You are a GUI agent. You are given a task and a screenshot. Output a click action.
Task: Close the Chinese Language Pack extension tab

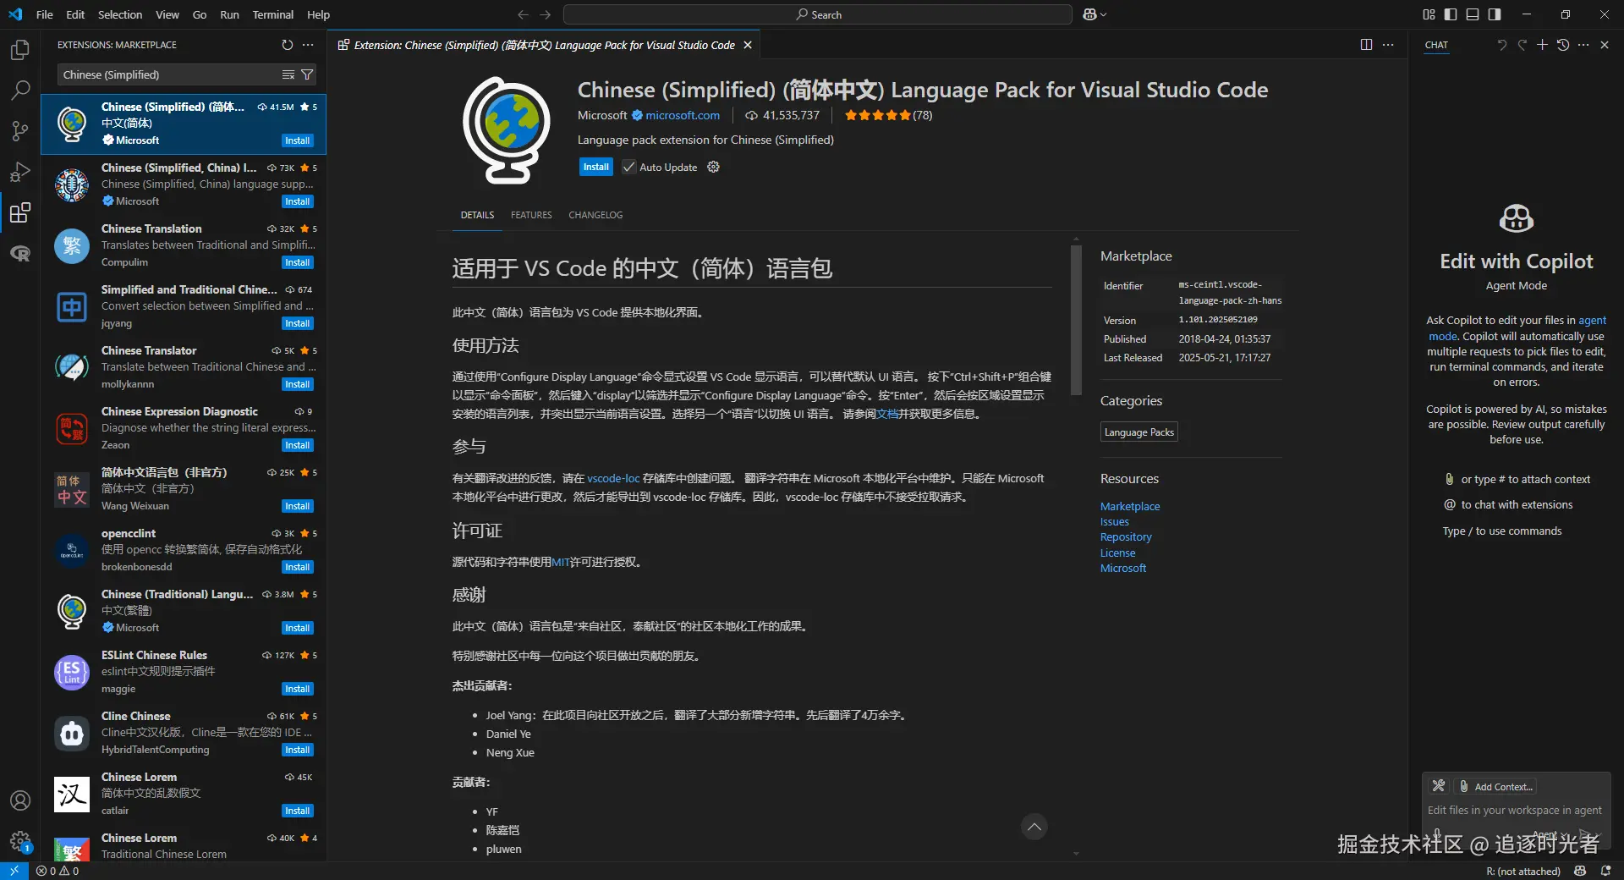[x=748, y=45]
